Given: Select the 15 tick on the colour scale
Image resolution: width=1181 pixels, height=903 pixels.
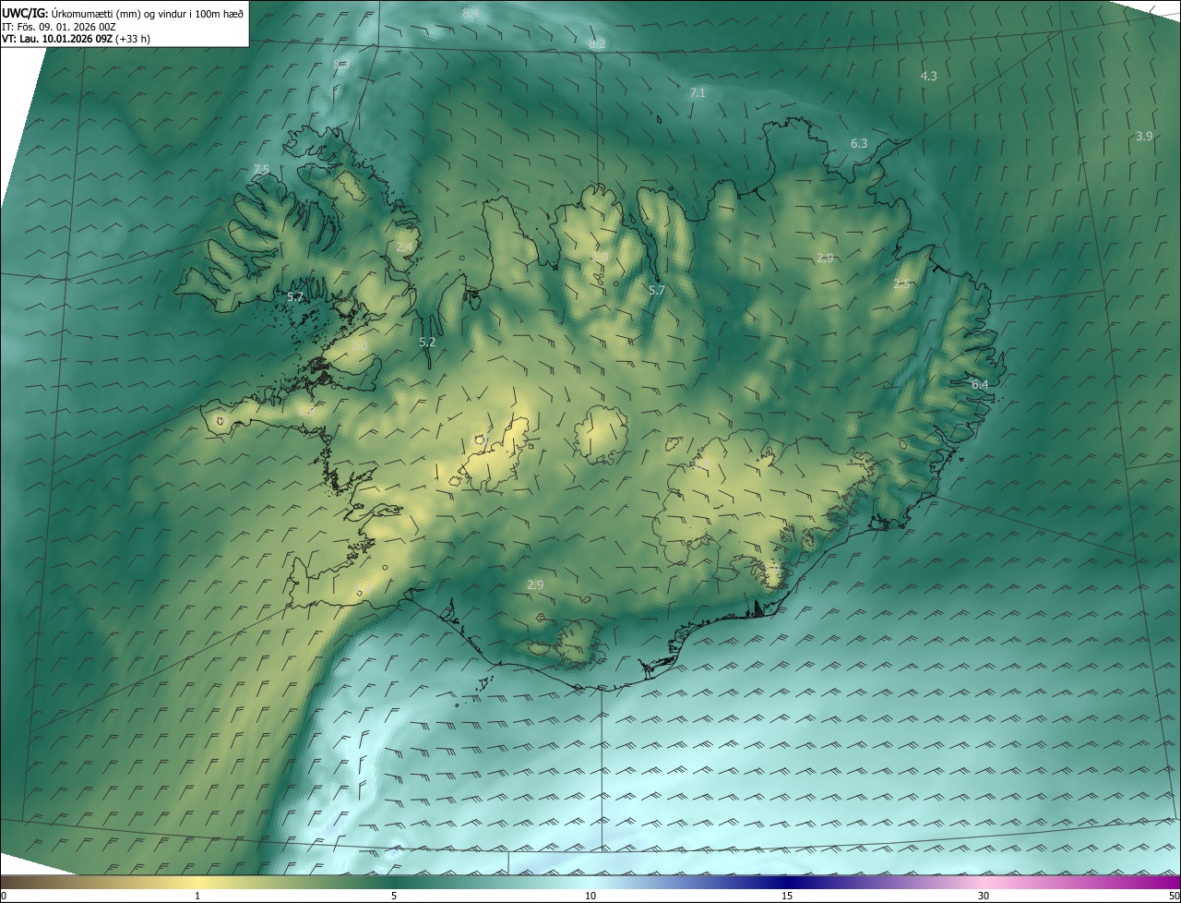Looking at the screenshot, I should tap(787, 896).
